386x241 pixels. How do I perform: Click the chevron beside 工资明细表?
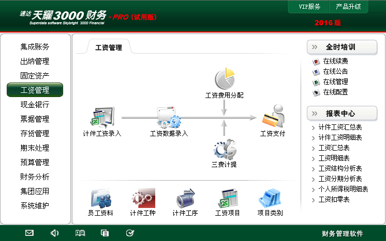point(313,158)
